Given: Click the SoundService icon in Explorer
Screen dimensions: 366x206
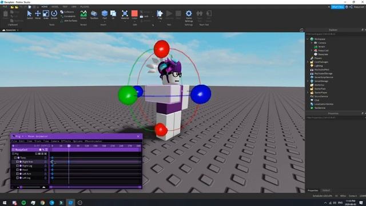Looking at the screenshot, I should (312, 97).
